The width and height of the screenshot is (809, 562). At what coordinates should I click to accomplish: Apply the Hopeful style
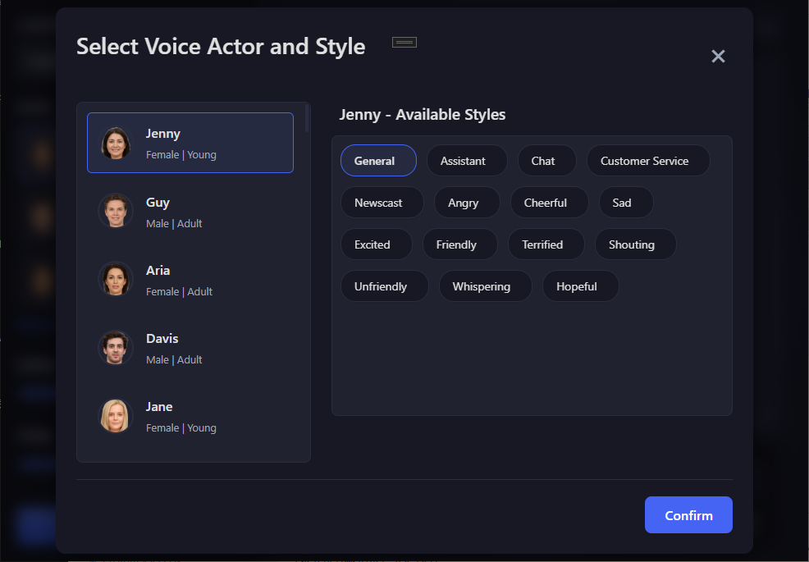(581, 286)
